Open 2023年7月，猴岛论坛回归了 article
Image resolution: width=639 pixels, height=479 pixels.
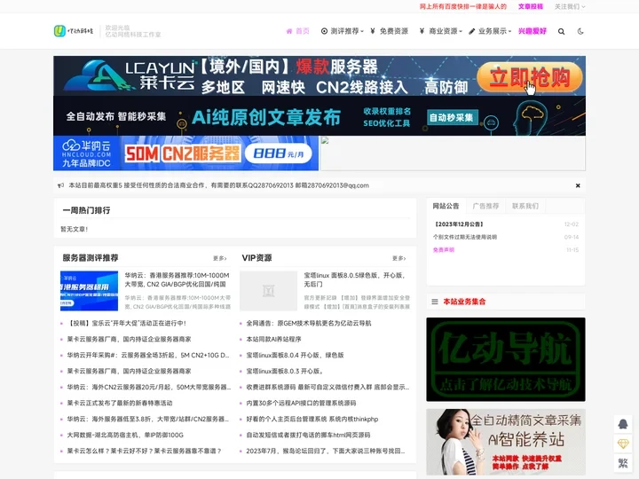[326, 452]
